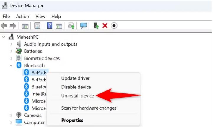Select the Batteries label
The width and height of the screenshot is (217, 132).
coord(33,51)
